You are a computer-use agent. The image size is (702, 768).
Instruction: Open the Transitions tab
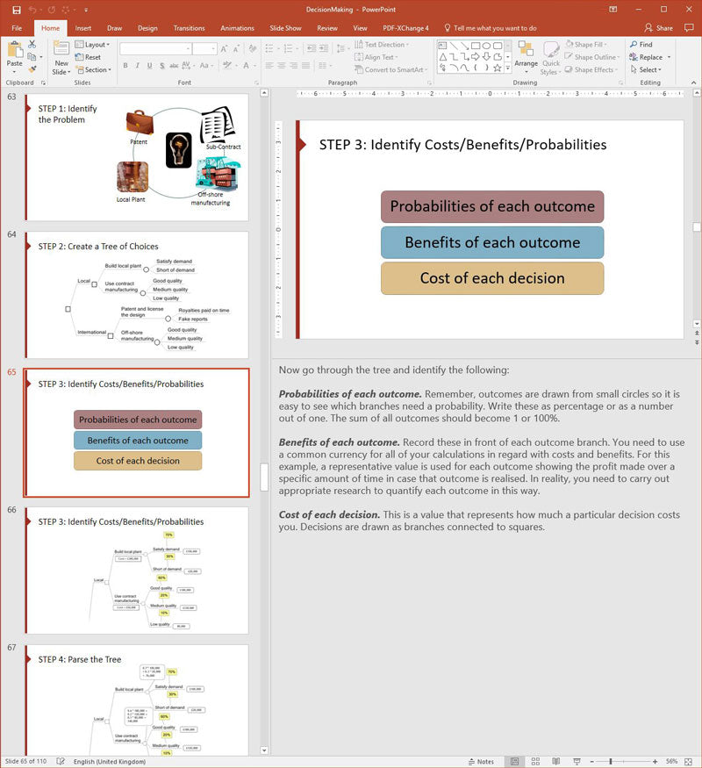[189, 28]
